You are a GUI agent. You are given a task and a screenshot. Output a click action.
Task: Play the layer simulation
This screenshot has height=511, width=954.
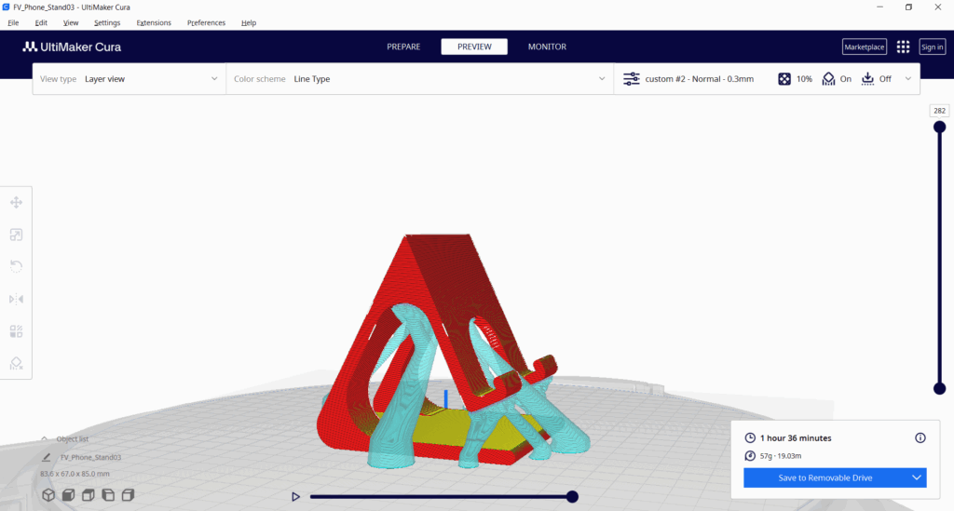[295, 496]
